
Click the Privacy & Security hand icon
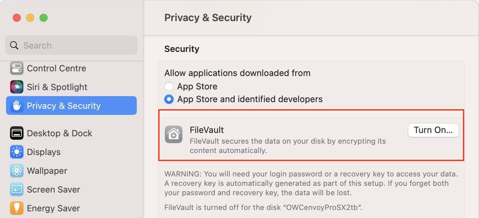point(16,106)
